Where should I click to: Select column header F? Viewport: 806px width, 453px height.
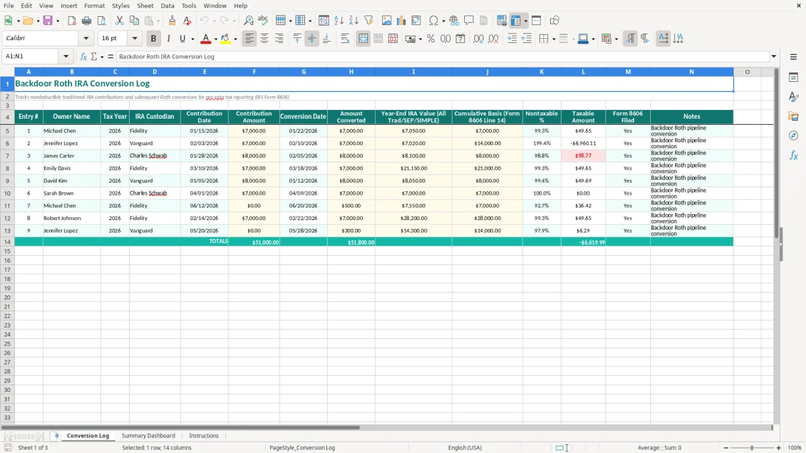(x=254, y=72)
